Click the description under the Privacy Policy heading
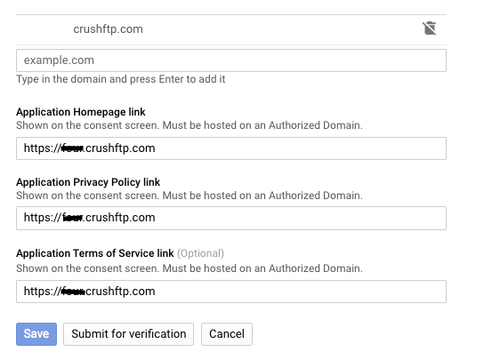The height and width of the screenshot is (360, 492). point(190,196)
